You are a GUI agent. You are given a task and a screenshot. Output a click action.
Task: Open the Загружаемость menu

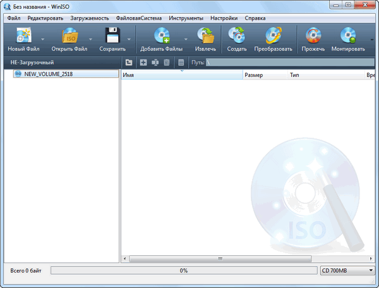point(90,18)
